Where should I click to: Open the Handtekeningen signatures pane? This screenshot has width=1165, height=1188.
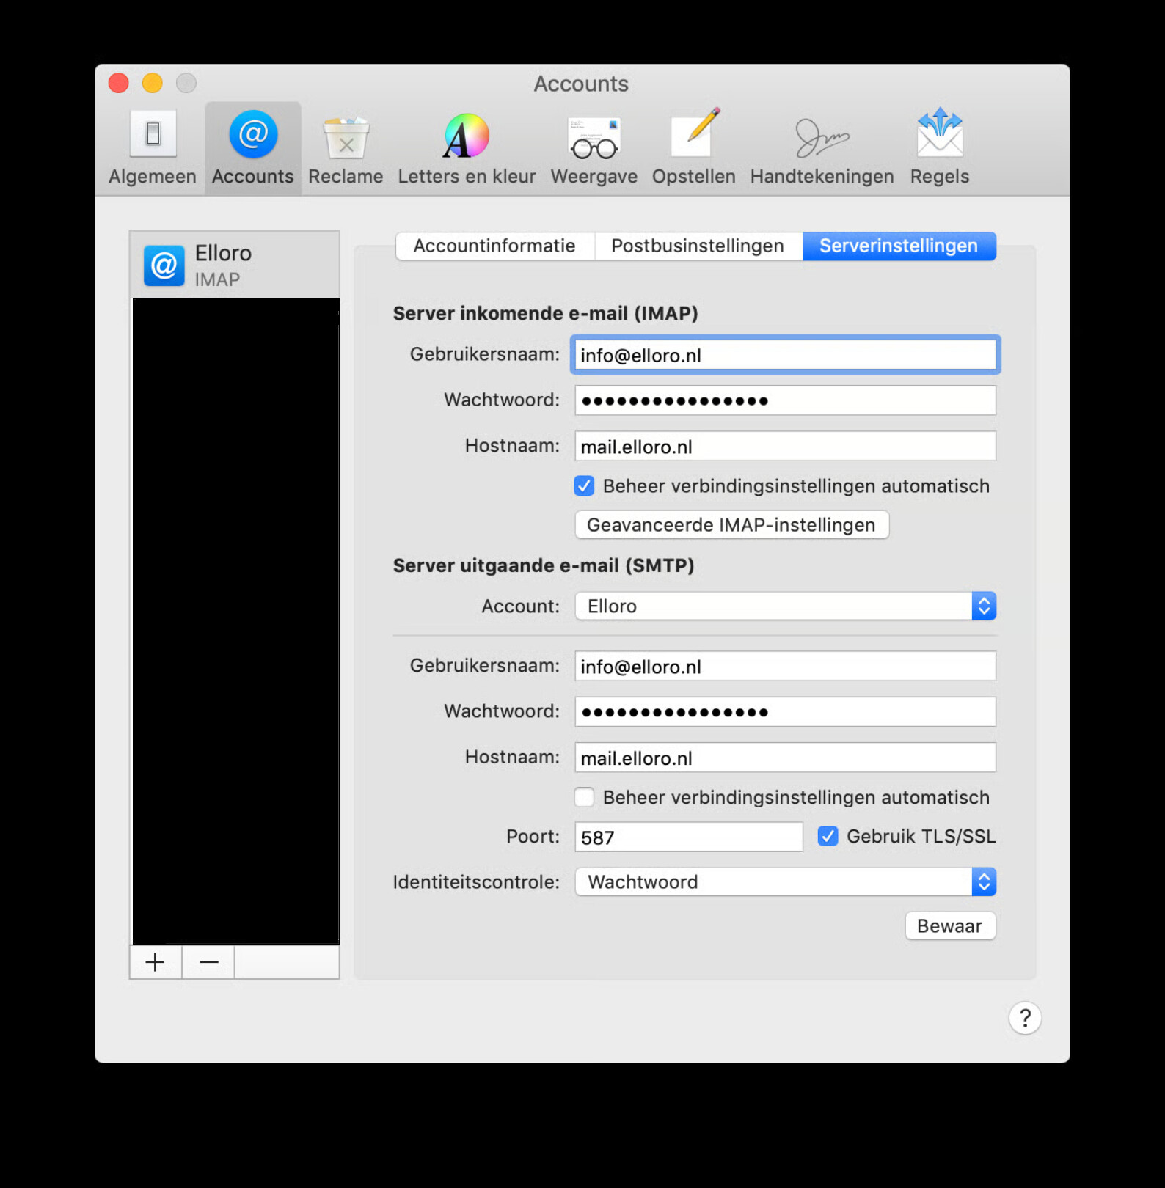click(822, 148)
